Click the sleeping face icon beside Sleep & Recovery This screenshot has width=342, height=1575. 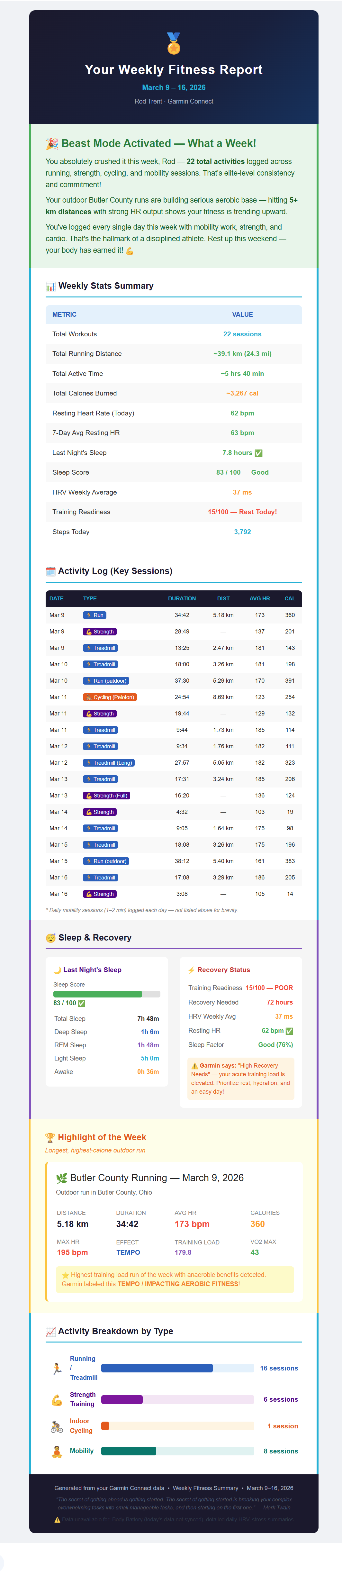point(51,938)
